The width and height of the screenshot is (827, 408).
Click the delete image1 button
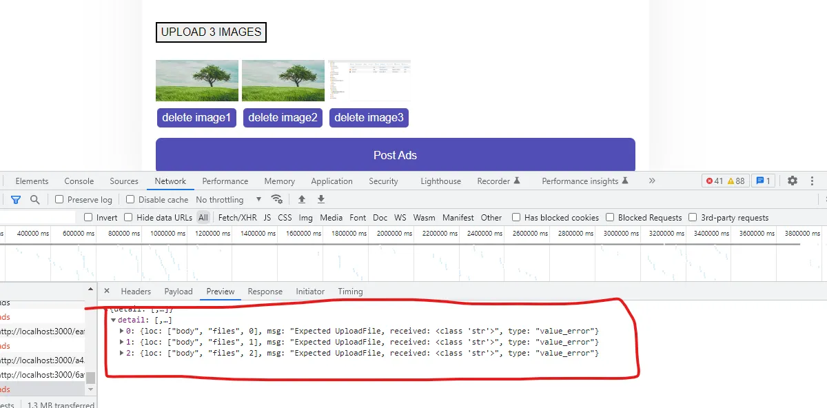pyautogui.click(x=196, y=117)
